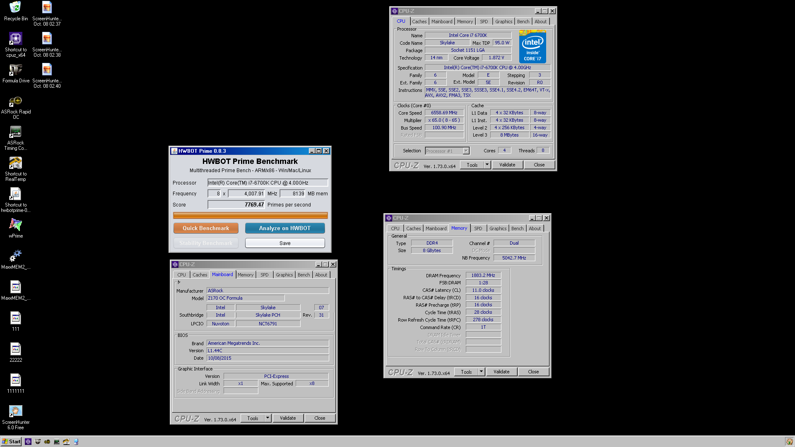The image size is (795, 447).
Task: Open Memory tab in Mainboard CPU-Z window
Action: (x=245, y=275)
